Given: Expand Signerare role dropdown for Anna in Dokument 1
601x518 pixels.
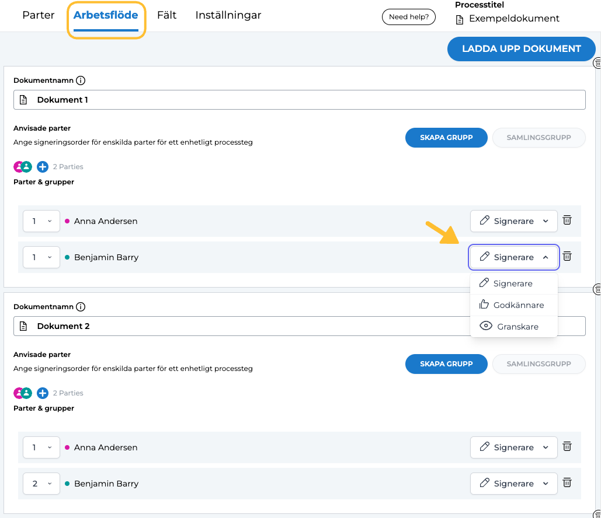Looking at the screenshot, I should click(x=513, y=221).
